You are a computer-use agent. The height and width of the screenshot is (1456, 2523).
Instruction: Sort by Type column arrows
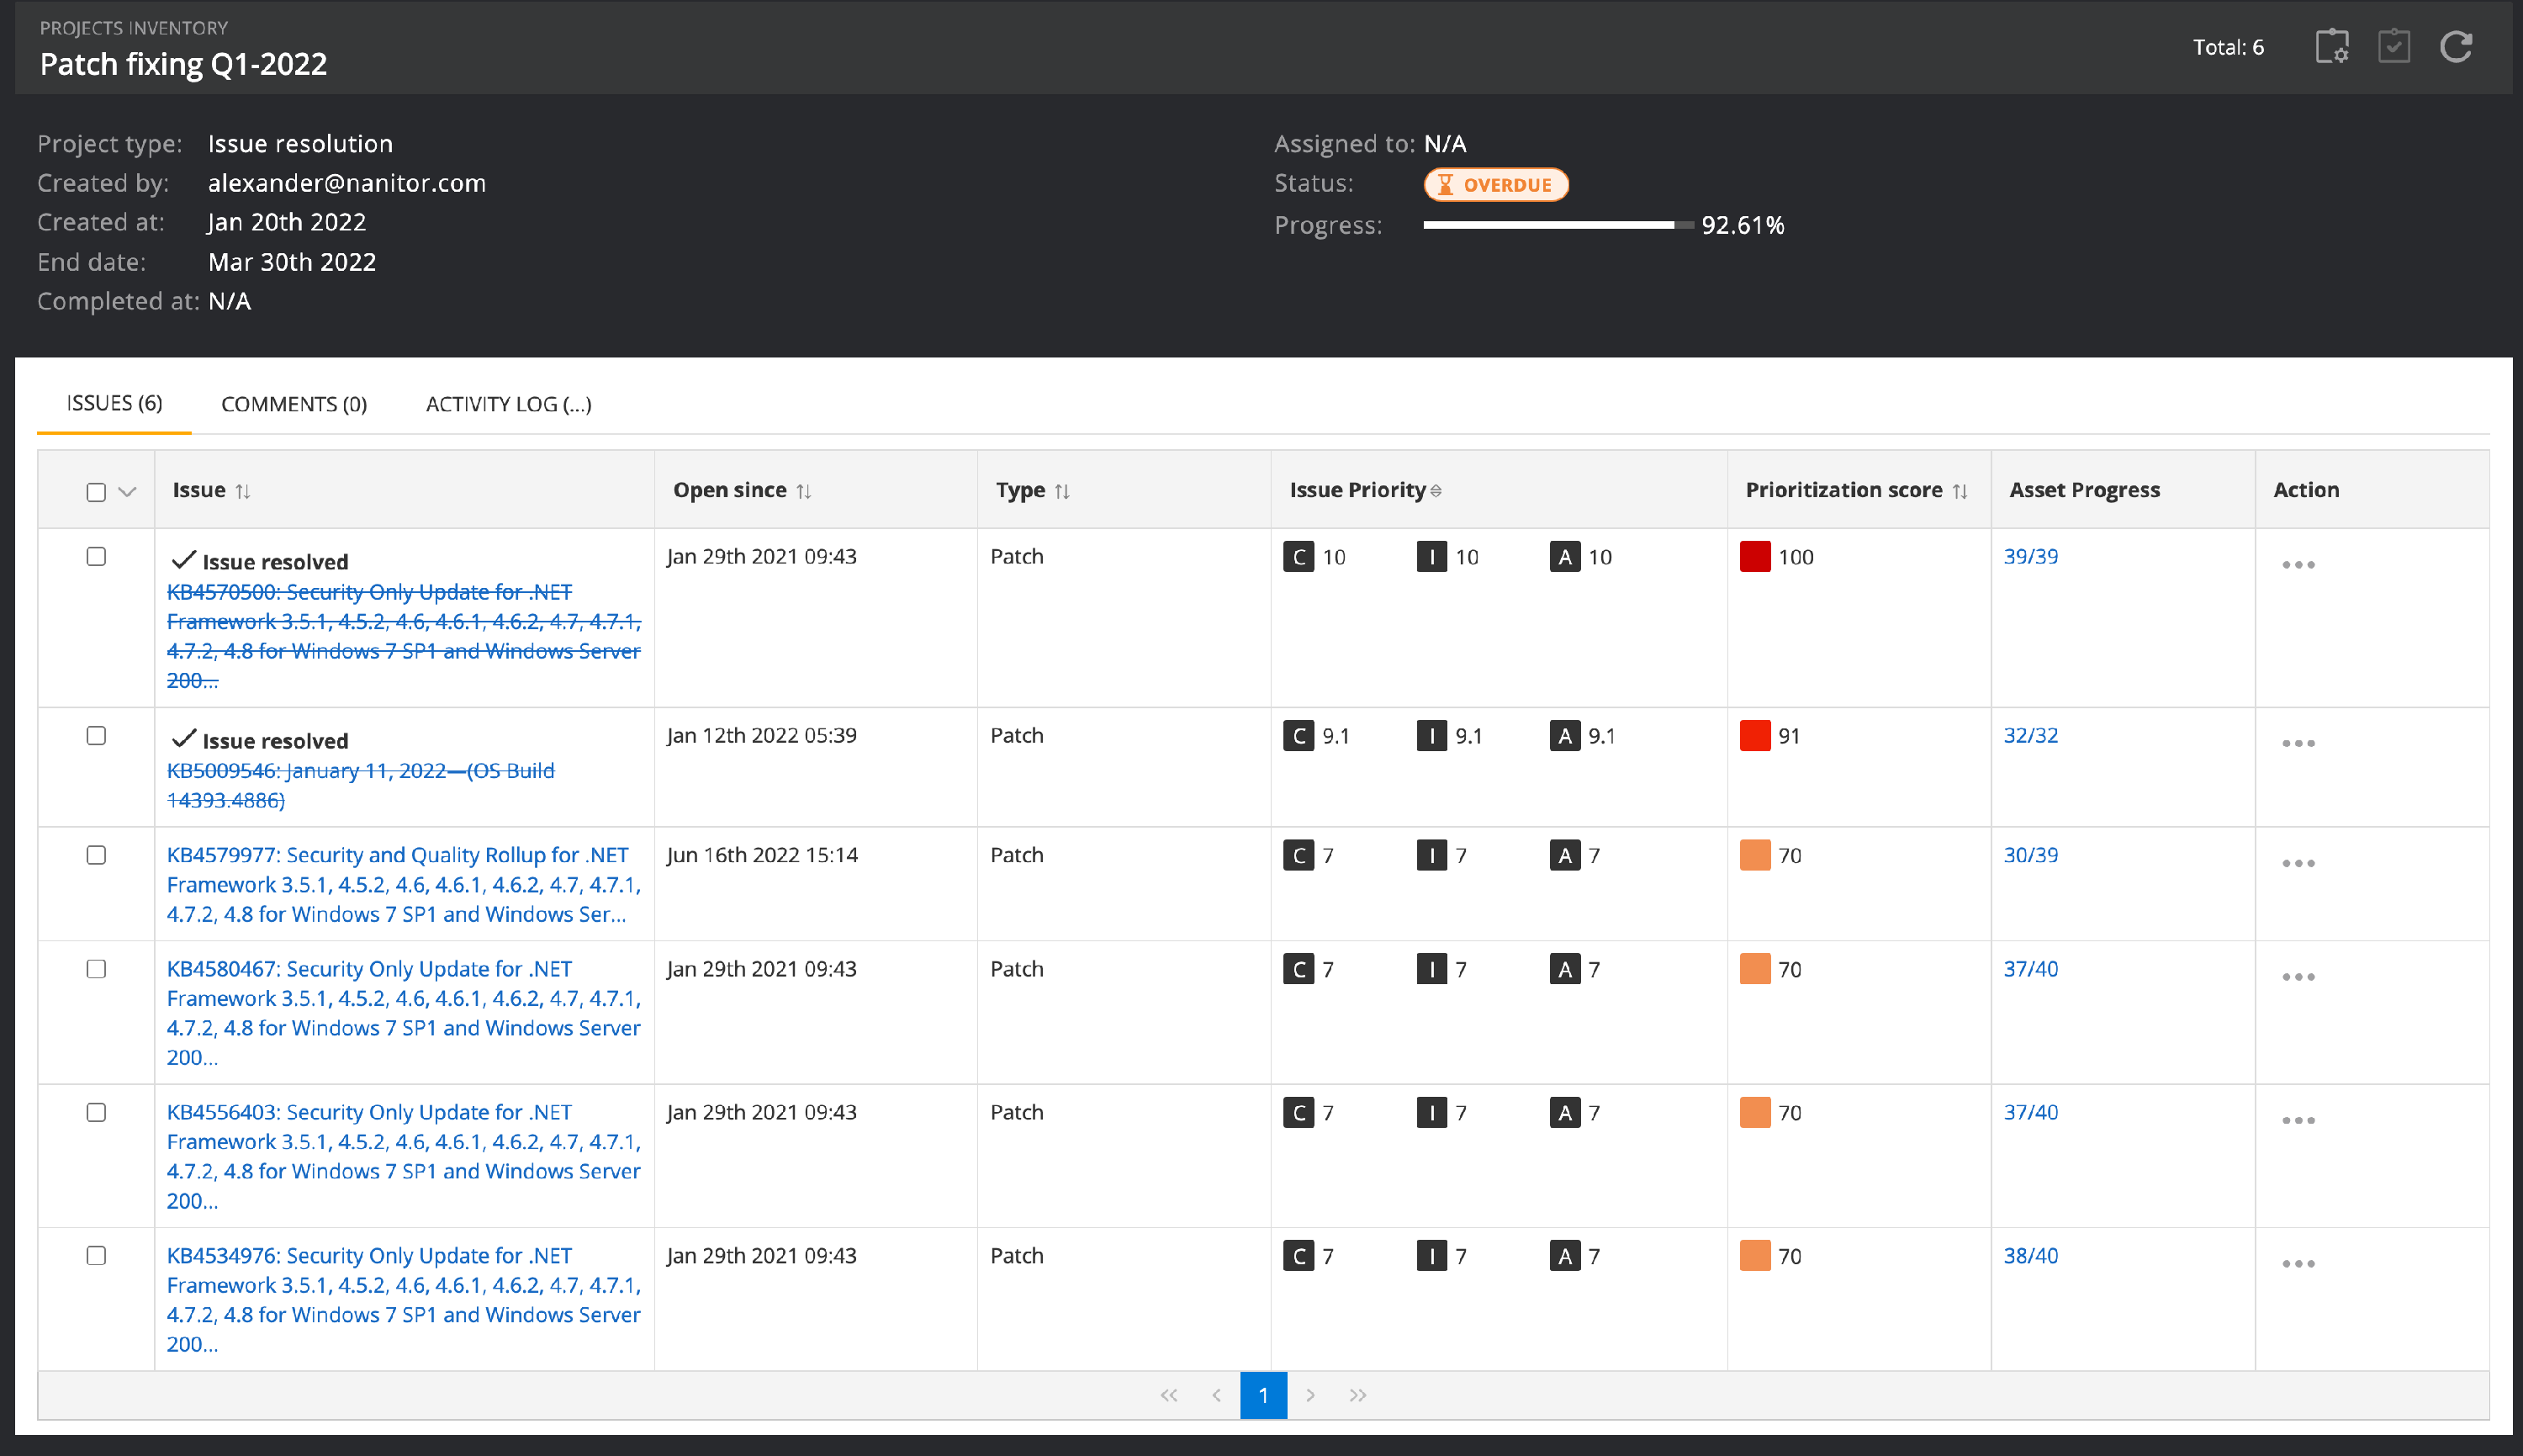click(1061, 491)
